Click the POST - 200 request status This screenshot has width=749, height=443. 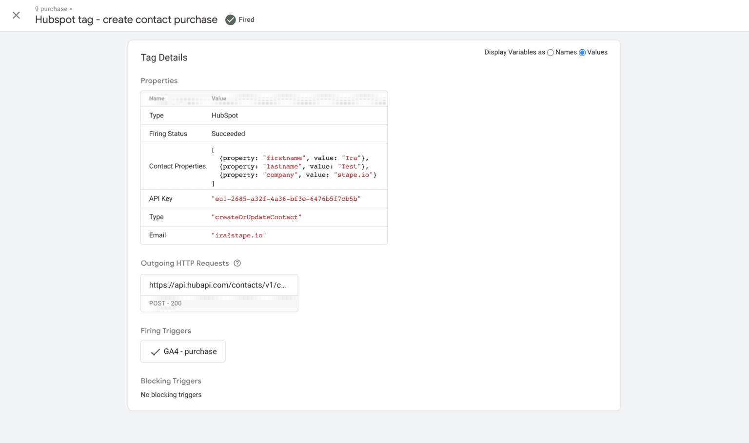(x=165, y=303)
